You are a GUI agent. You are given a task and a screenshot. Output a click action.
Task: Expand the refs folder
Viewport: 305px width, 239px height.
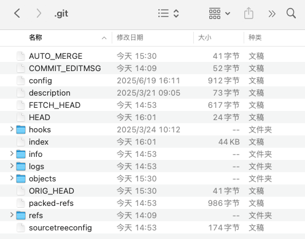coord(12,215)
